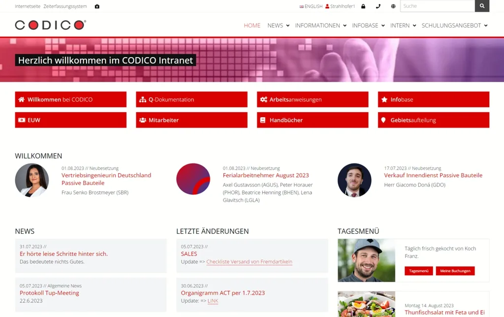Screen dimensions: 504x317
Task: Expand the SCHULUNGSANGEBOT menu chevron
Action: click(486, 26)
